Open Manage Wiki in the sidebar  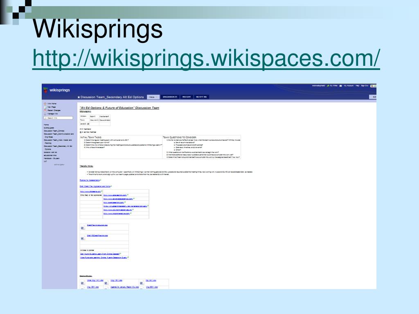tap(53, 114)
